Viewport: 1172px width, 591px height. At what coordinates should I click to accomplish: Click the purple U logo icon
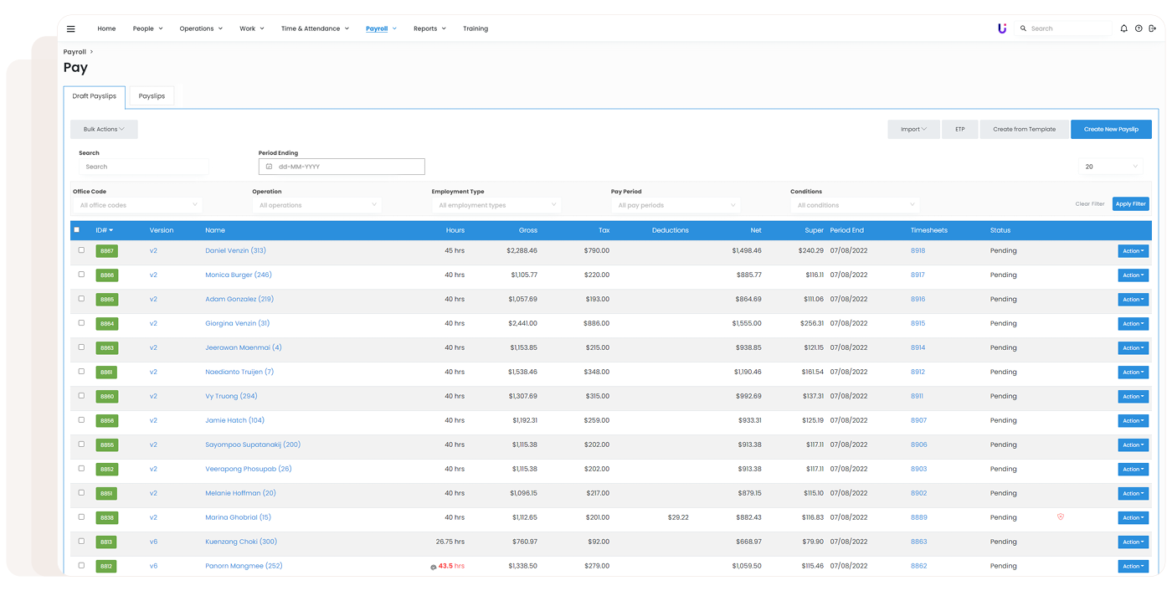(1002, 28)
